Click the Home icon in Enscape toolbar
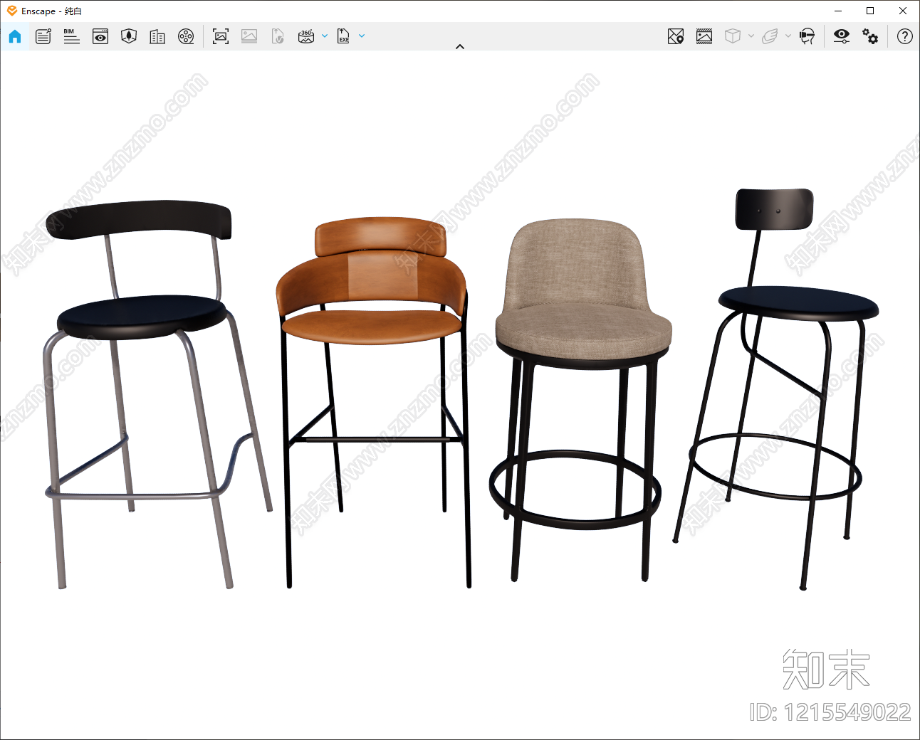Image resolution: width=920 pixels, height=740 pixels. [15, 36]
